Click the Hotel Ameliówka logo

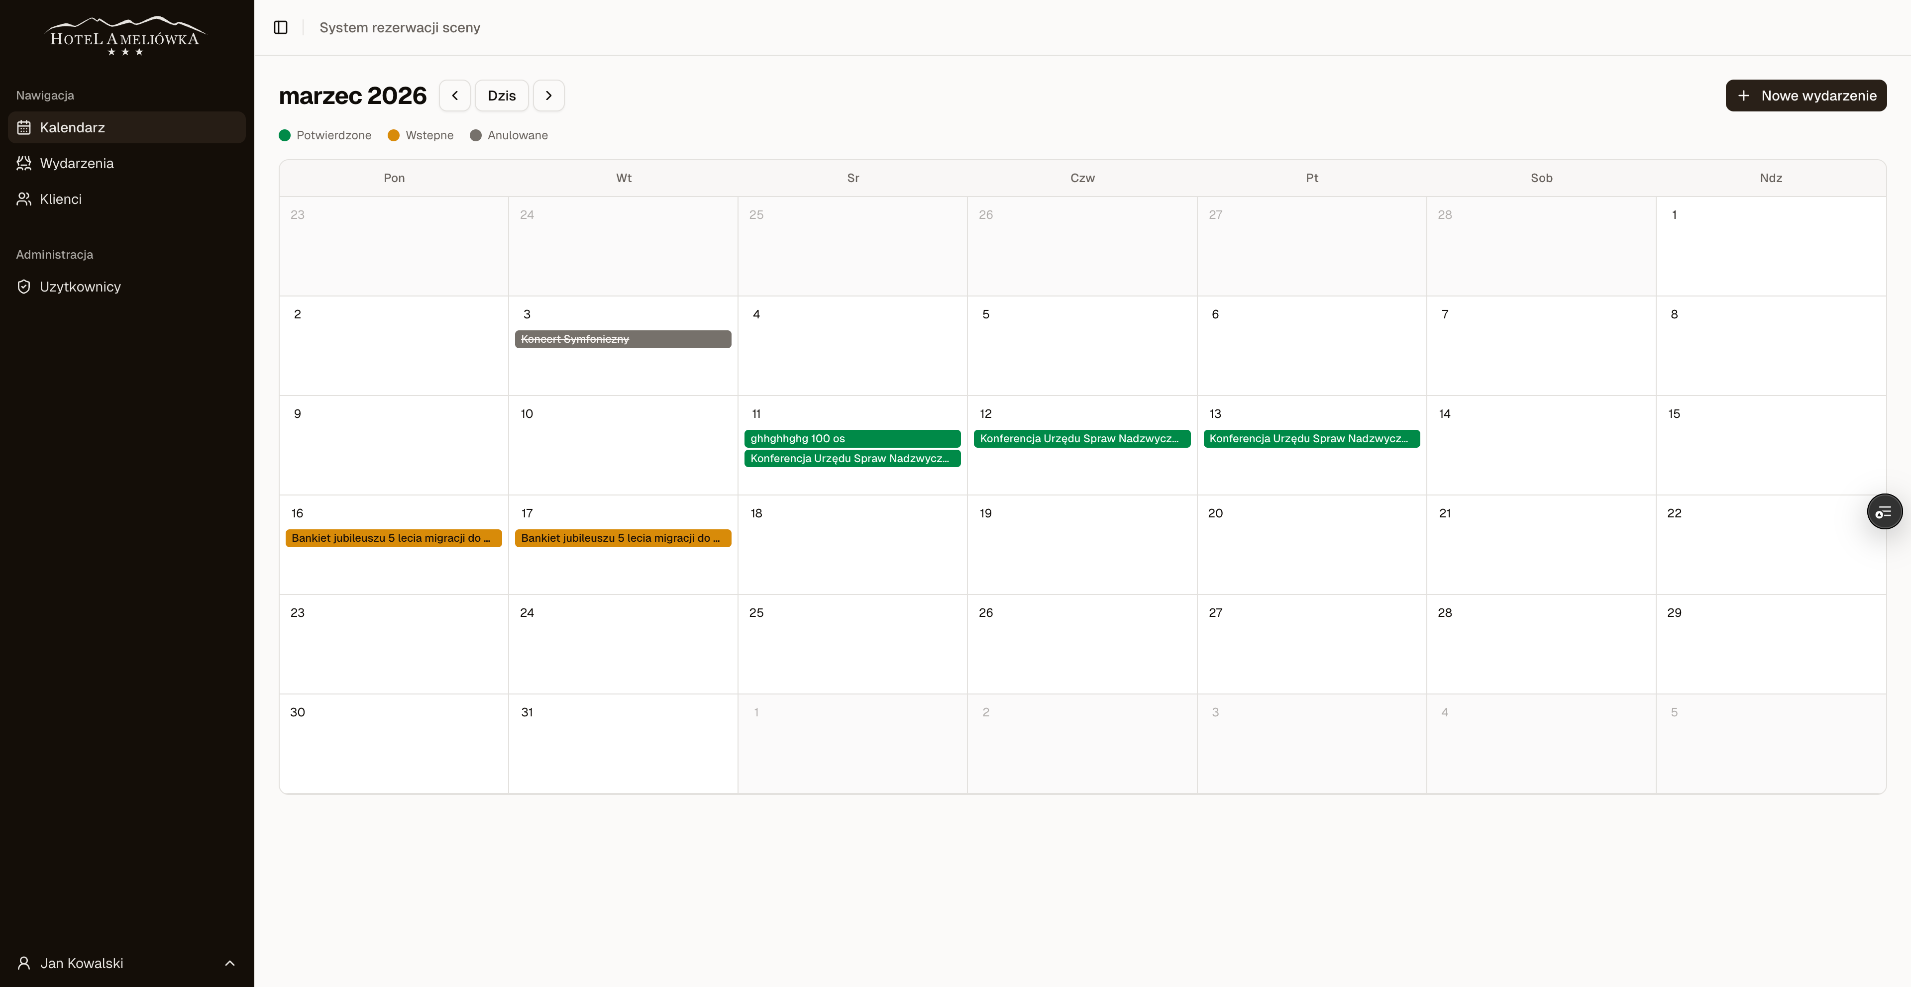(125, 36)
